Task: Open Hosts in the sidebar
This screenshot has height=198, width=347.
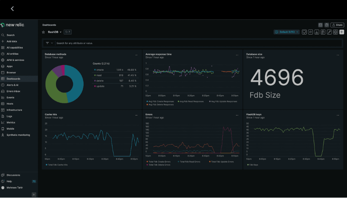Action: tap(10, 104)
